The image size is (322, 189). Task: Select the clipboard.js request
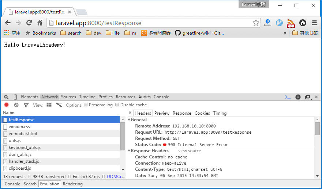61,168
